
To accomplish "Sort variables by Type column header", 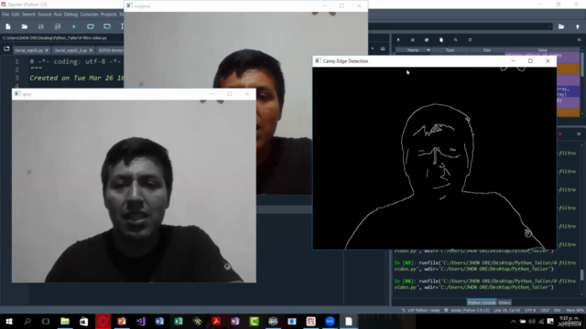I will [450, 50].
